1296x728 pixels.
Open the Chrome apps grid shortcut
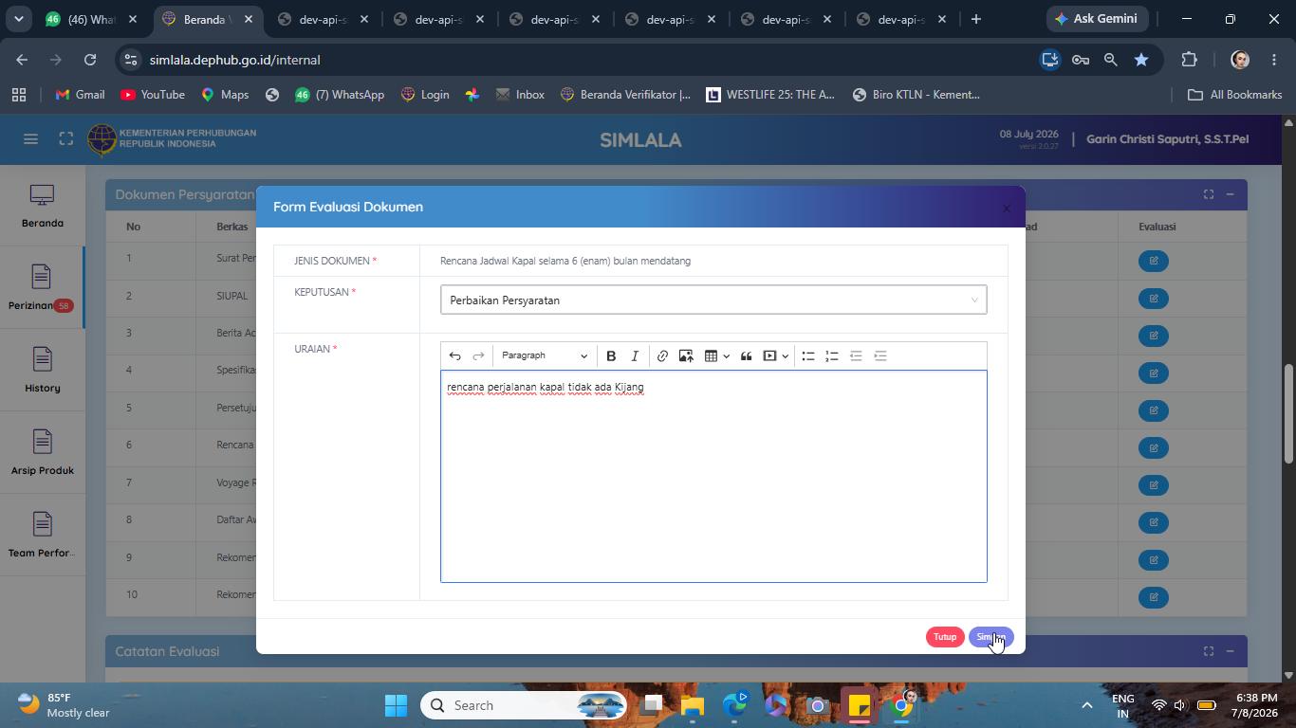(18, 95)
